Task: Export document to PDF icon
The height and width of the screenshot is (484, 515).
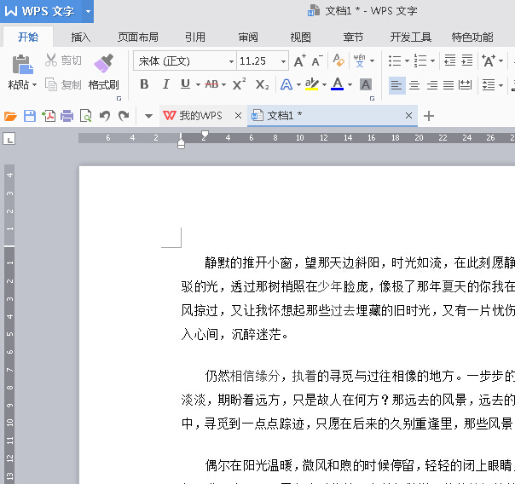Action: pyautogui.click(x=49, y=116)
